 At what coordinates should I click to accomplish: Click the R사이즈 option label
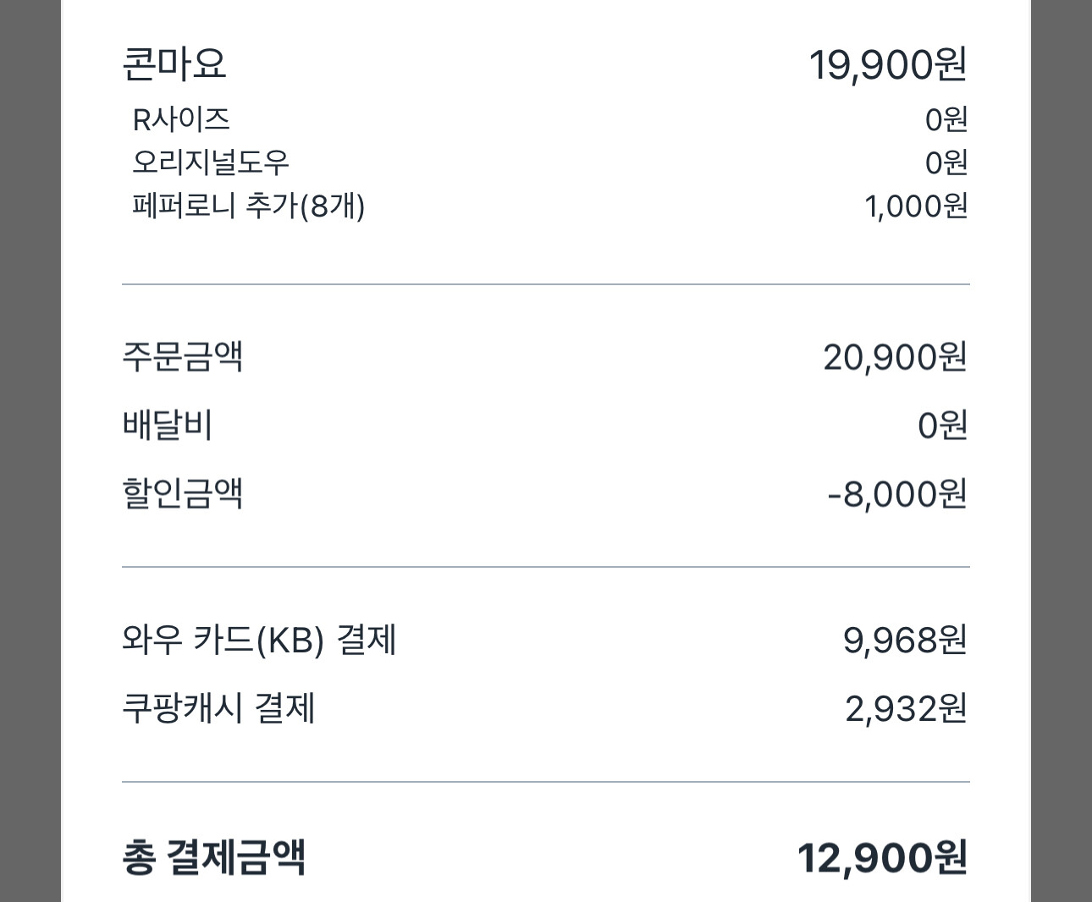181,120
